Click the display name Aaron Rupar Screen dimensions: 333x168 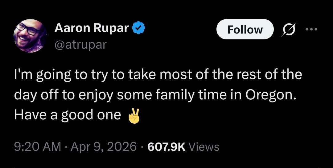[x=92, y=28]
